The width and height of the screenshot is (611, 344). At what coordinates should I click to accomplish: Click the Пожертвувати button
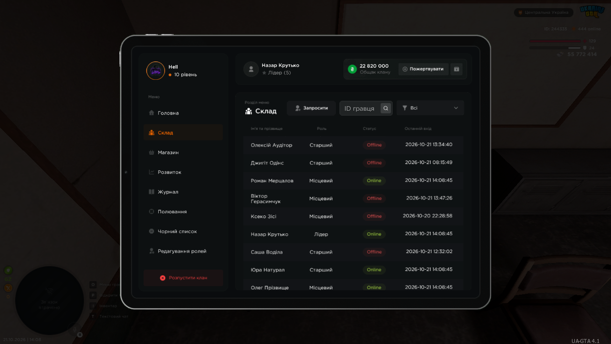[423, 69]
